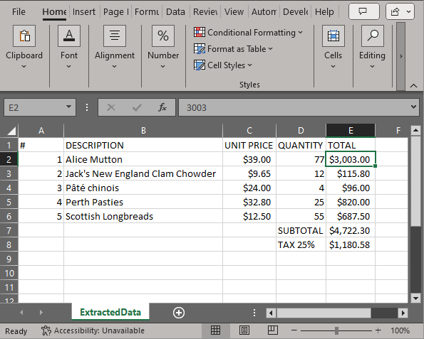Click the Share icon button
424x339 pixels.
395,11
